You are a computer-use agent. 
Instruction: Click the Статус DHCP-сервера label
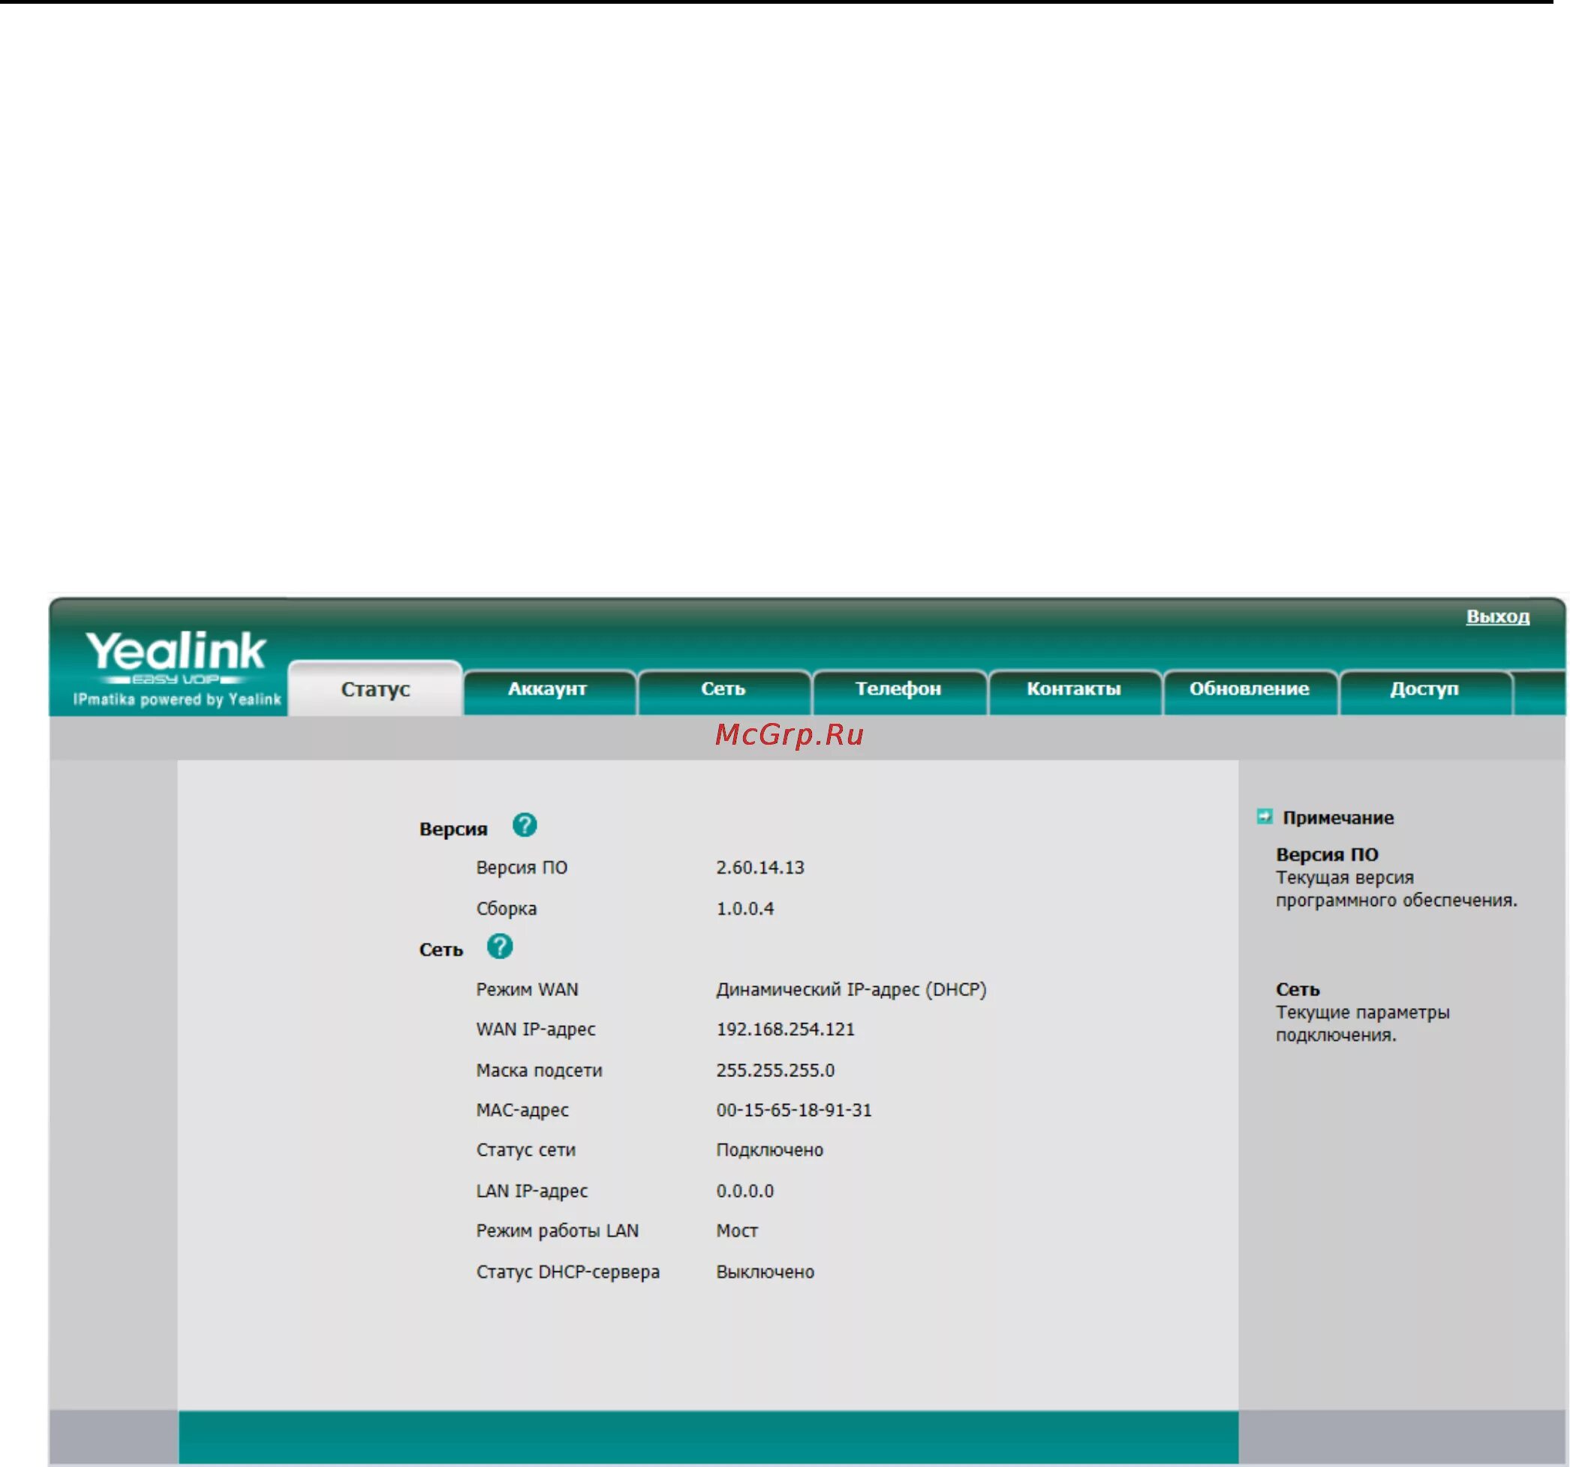(567, 1272)
